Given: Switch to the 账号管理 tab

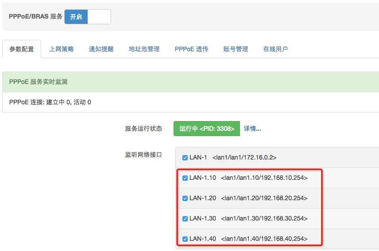Looking at the screenshot, I should (x=236, y=49).
